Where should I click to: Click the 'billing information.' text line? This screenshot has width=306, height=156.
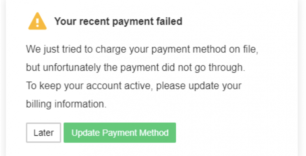[66, 104]
